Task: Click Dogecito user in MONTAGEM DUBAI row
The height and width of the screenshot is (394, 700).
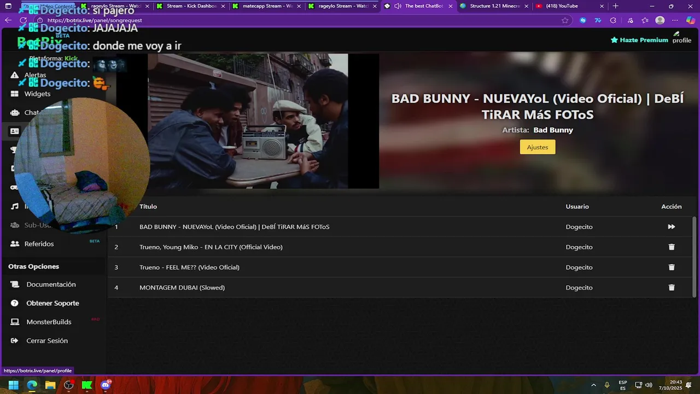Action: click(x=579, y=287)
